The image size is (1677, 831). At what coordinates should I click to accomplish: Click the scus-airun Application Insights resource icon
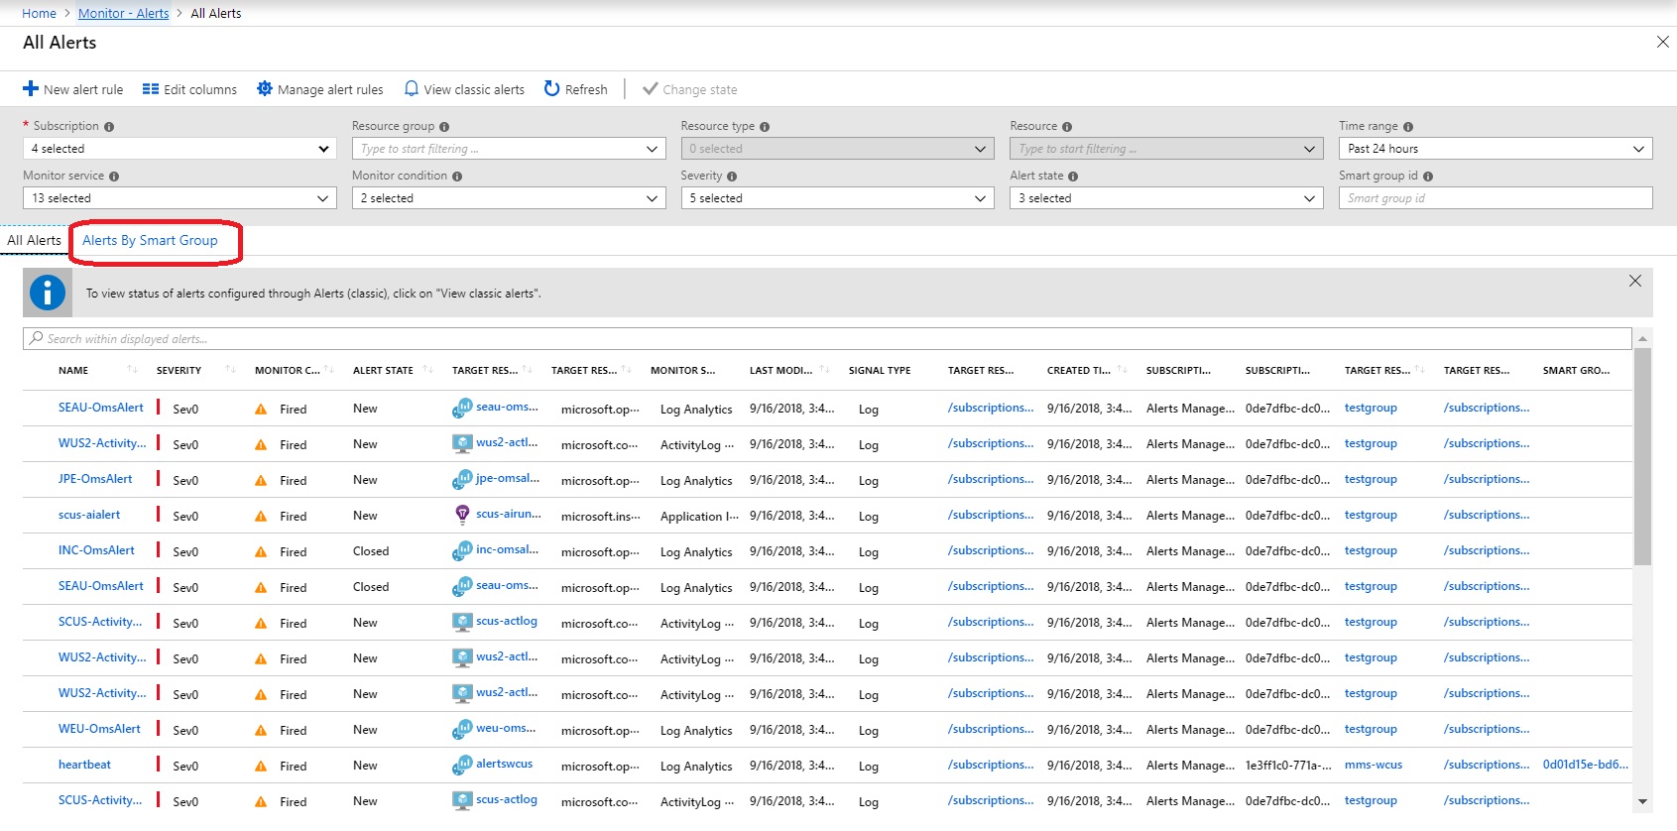click(x=462, y=515)
